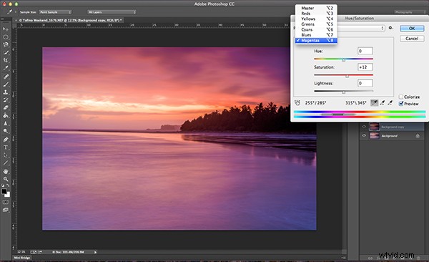Image resolution: width=429 pixels, height=262 pixels.
Task: Expand the status bar info arrow
Action: tap(95, 252)
